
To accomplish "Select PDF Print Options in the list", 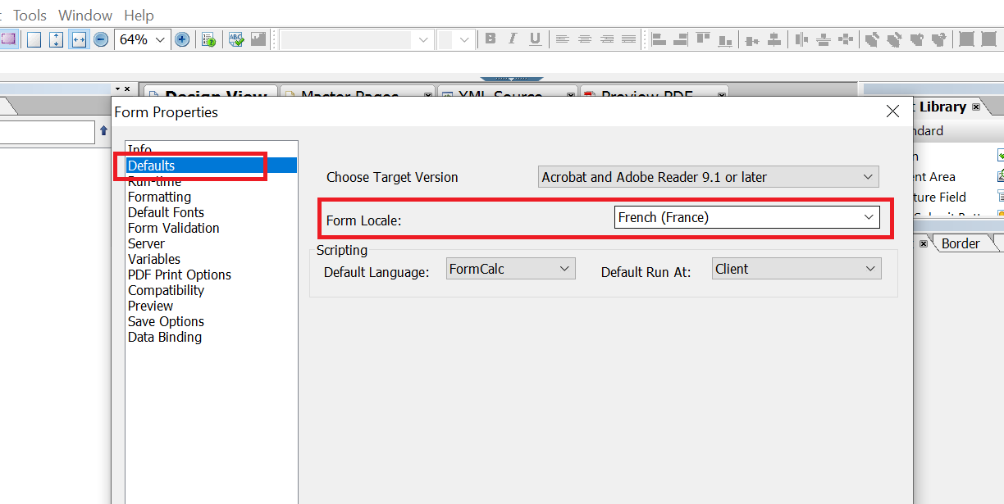I will 179,275.
